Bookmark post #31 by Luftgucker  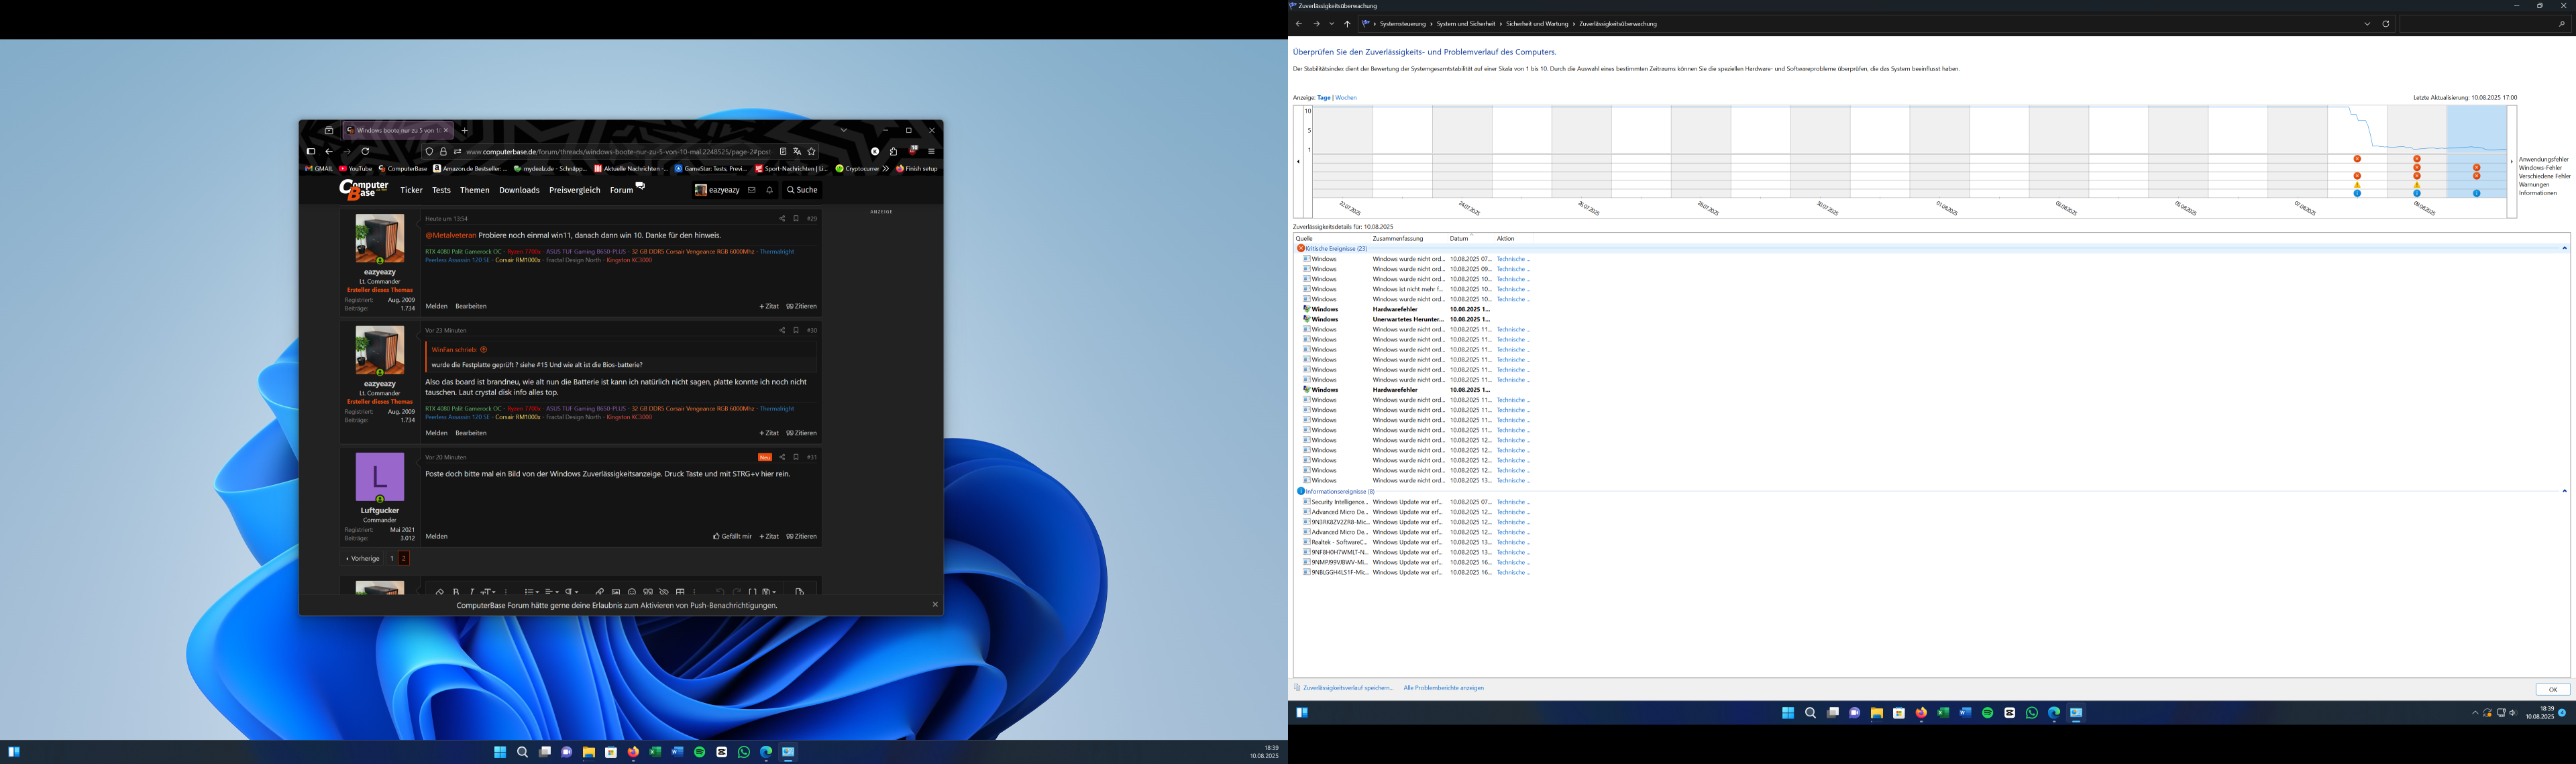[x=796, y=457]
